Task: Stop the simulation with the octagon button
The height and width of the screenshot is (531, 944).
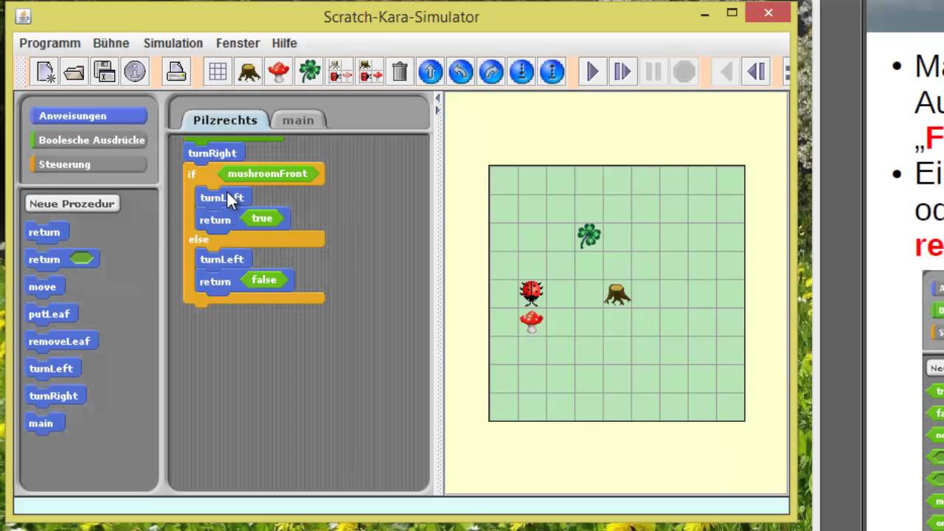Action: (x=684, y=72)
